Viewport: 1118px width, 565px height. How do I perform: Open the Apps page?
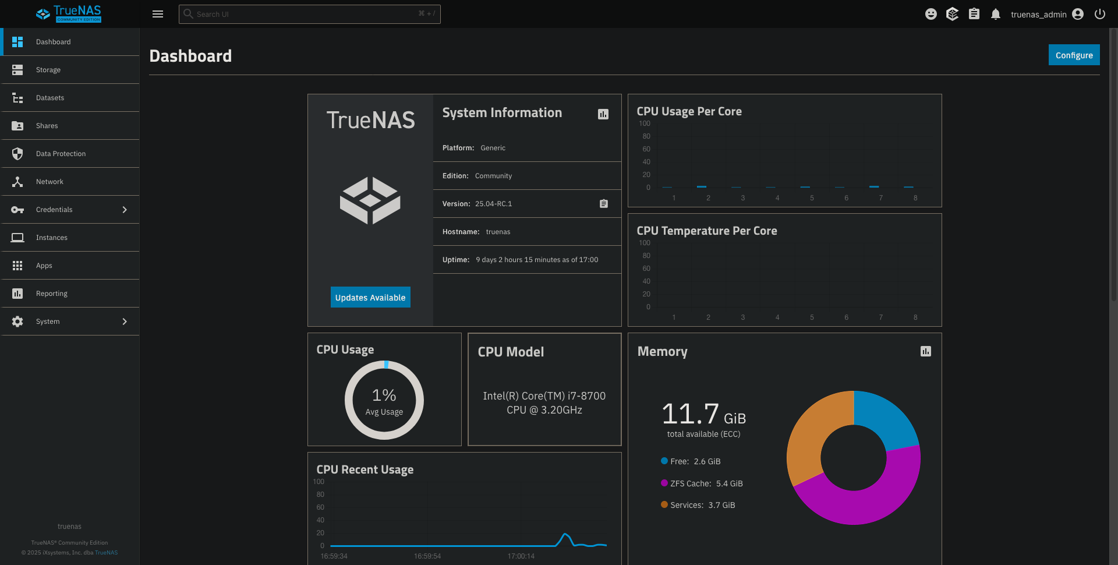70,266
